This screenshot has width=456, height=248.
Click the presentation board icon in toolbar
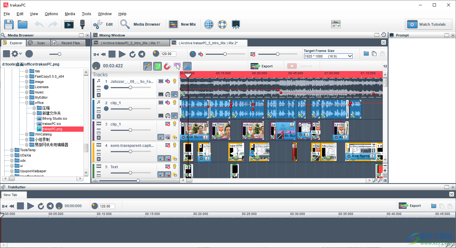point(236,24)
